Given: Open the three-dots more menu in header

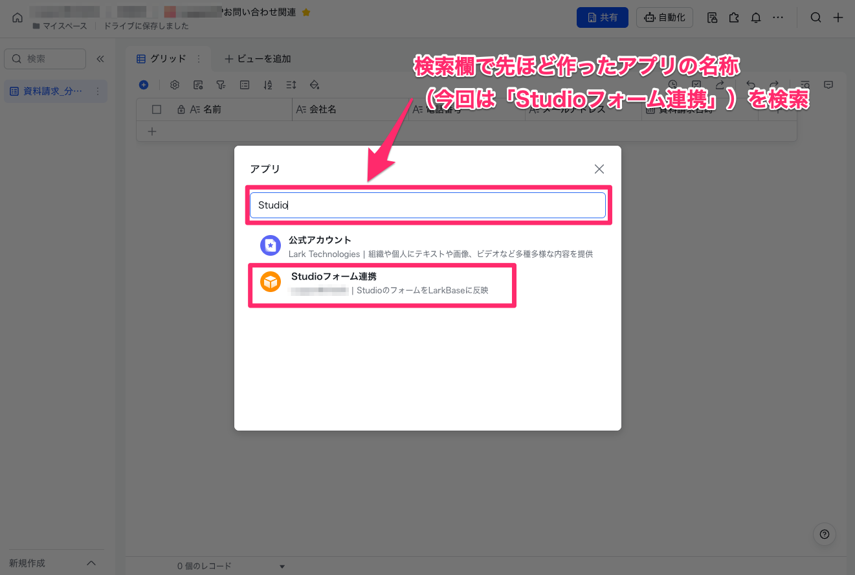Looking at the screenshot, I should click(778, 17).
